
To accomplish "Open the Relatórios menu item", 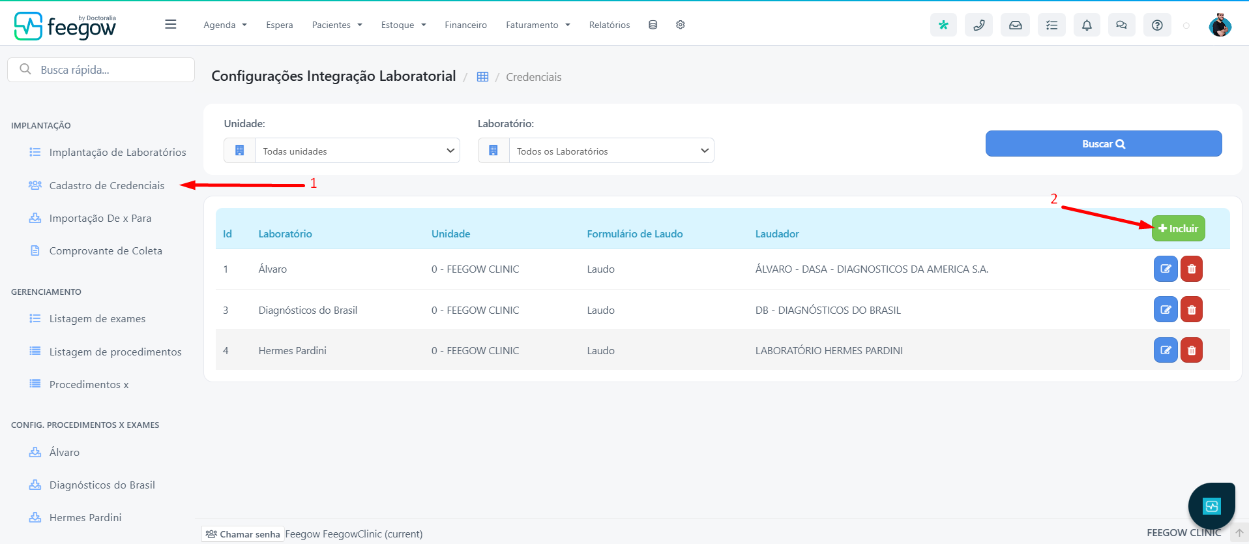I will pos(610,25).
